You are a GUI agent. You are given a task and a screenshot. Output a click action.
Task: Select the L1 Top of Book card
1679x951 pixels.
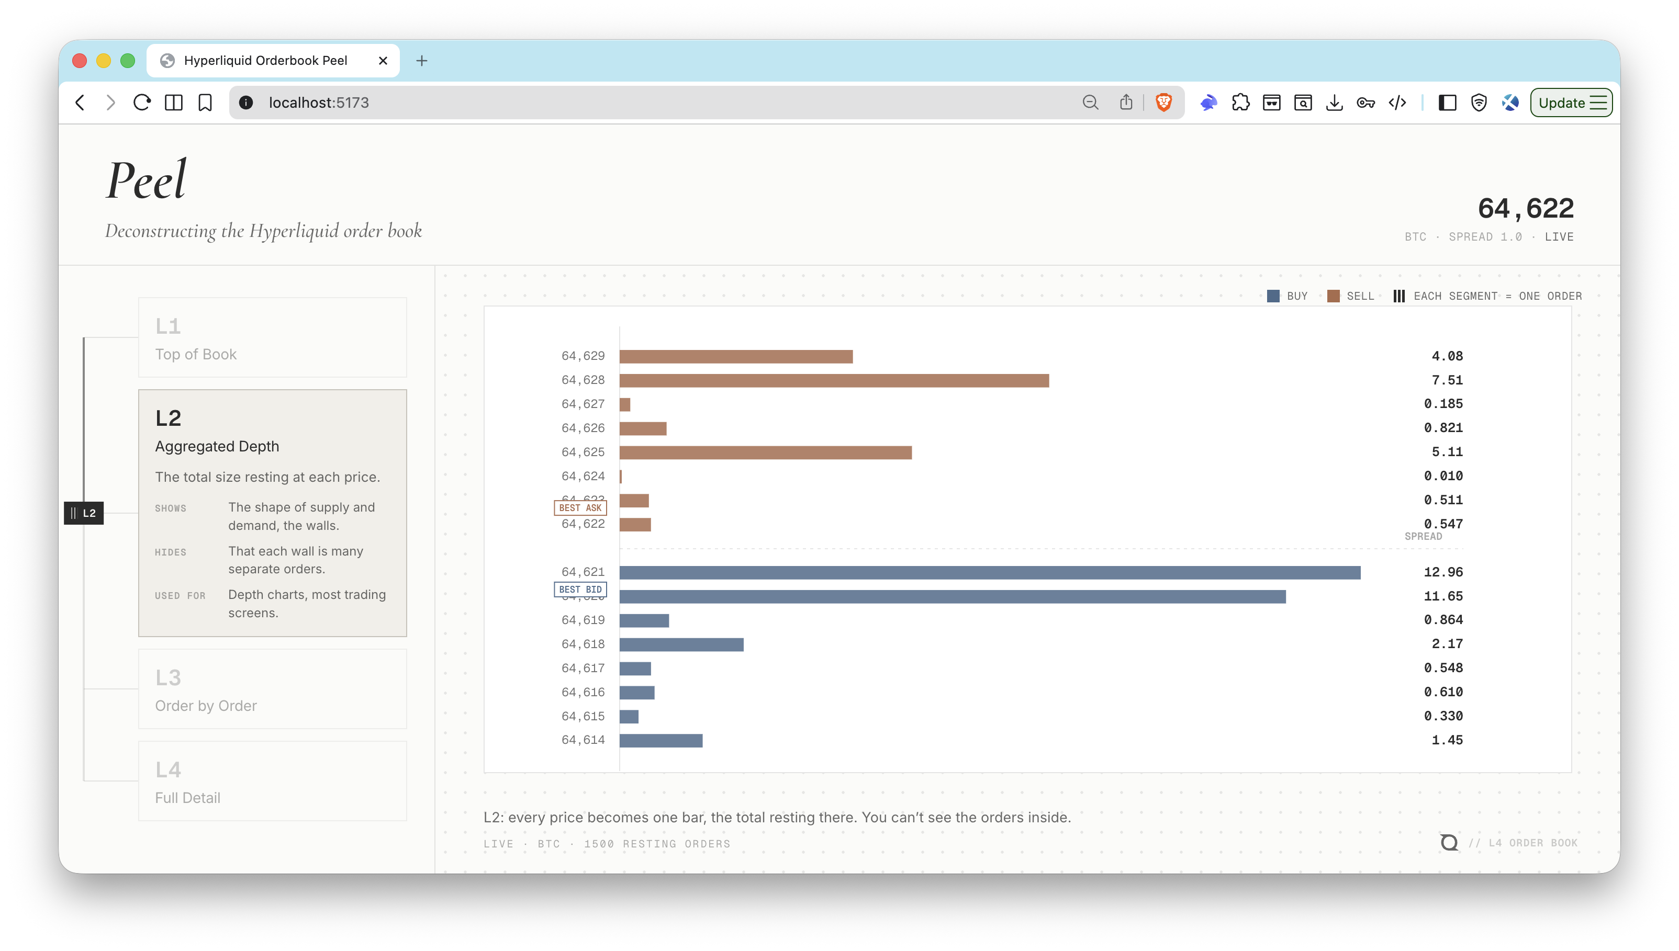273,338
